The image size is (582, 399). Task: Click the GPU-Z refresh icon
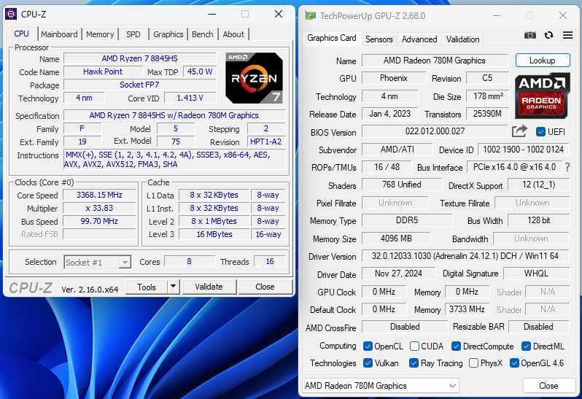point(548,35)
